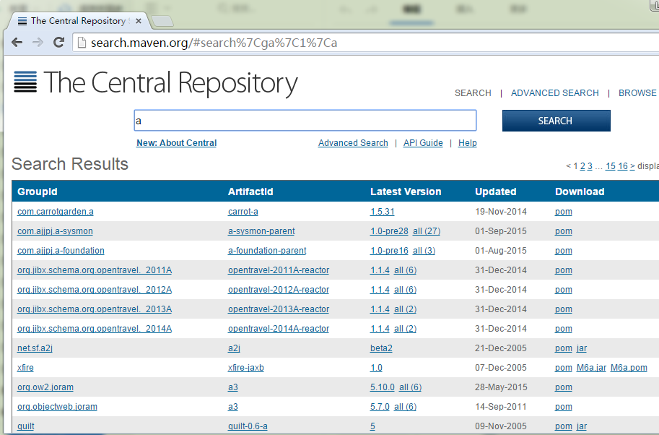Open com.carrotgarden.a group link
Viewport: 659px width, 435px height.
pos(56,212)
